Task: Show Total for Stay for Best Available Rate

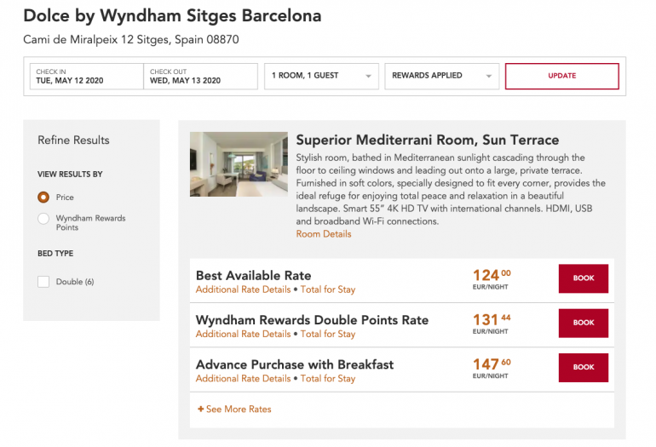Action: click(x=328, y=289)
